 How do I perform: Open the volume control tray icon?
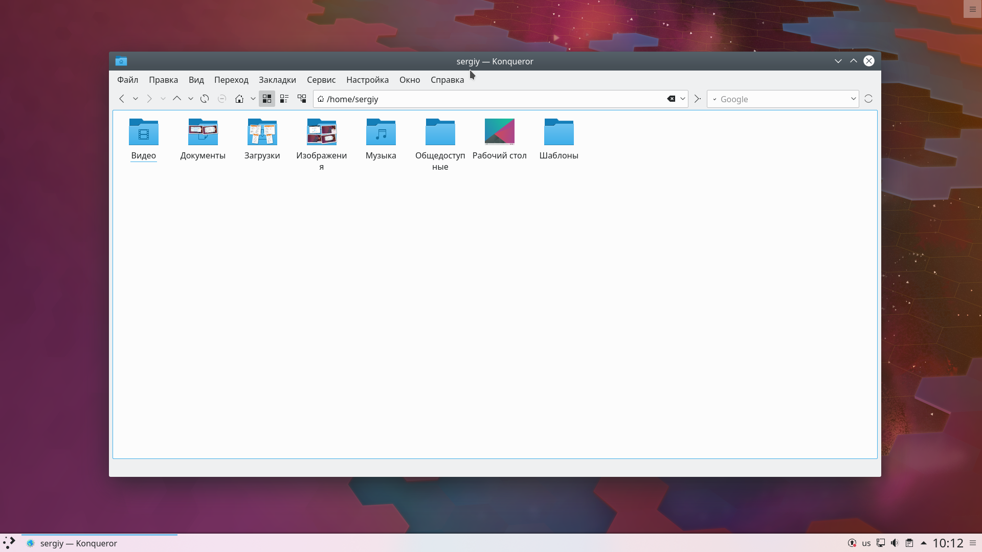click(x=895, y=543)
